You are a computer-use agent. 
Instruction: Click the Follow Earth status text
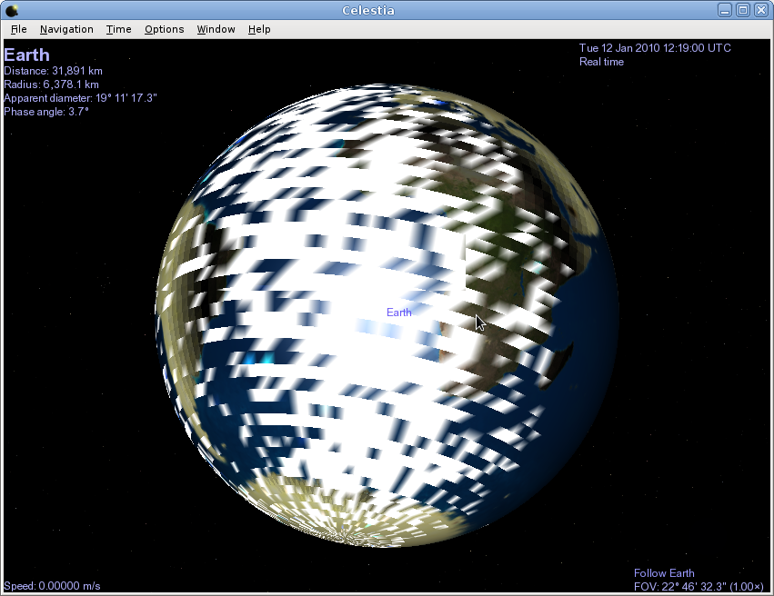click(664, 573)
